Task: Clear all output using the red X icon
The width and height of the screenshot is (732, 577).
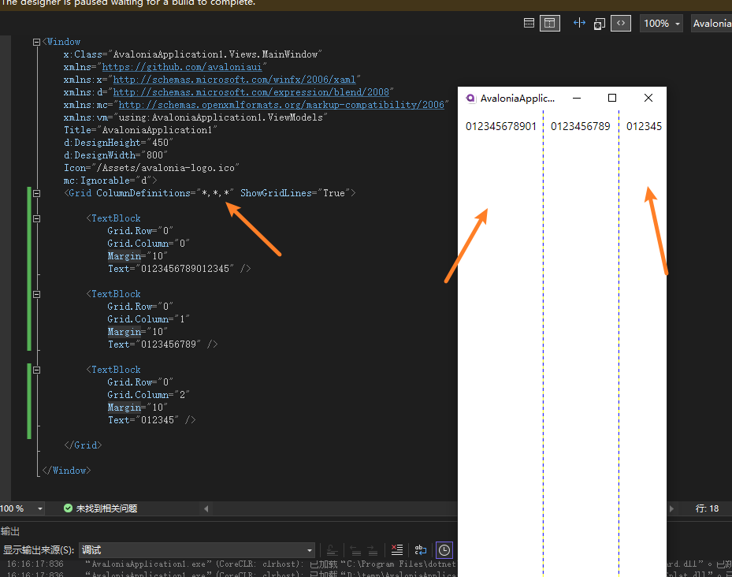Action: [396, 550]
